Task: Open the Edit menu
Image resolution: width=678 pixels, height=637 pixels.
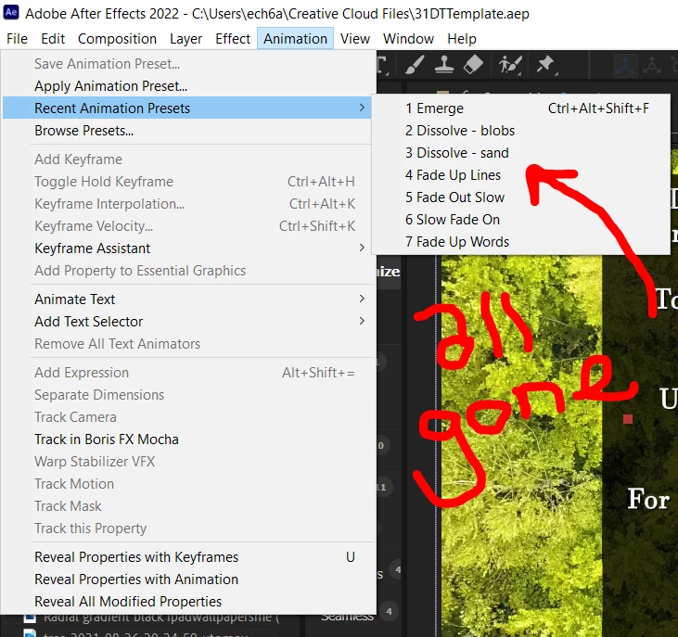Action: 53,39
